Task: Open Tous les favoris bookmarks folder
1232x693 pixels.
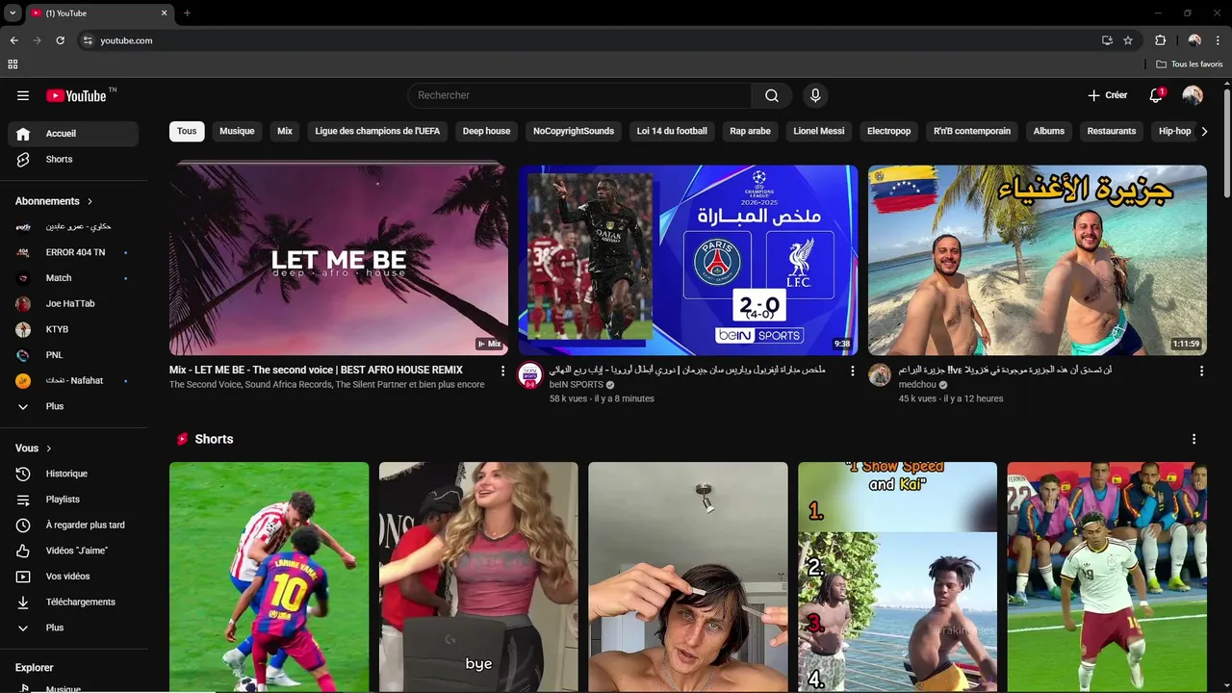Action: (1190, 64)
